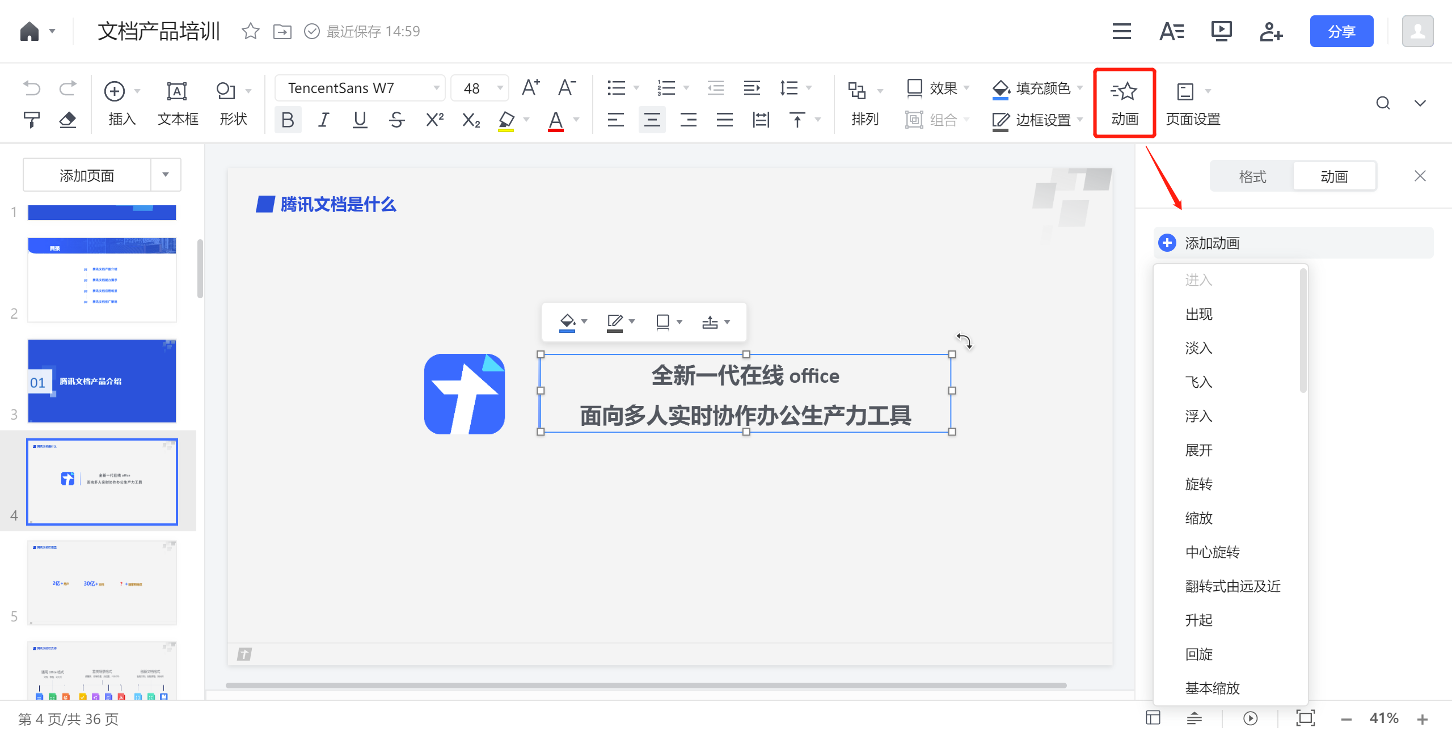Viewport: 1452px width, 736px height.
Task: Expand the 添加页面 dropdown arrow
Action: [x=166, y=175]
